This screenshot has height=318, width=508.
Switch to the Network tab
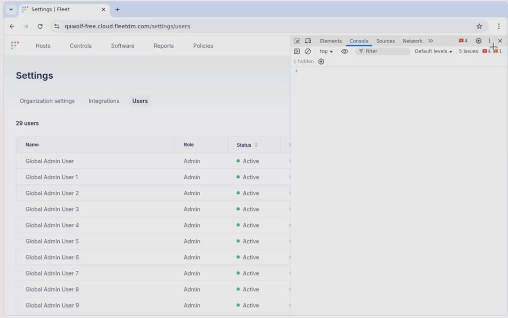[413, 41]
